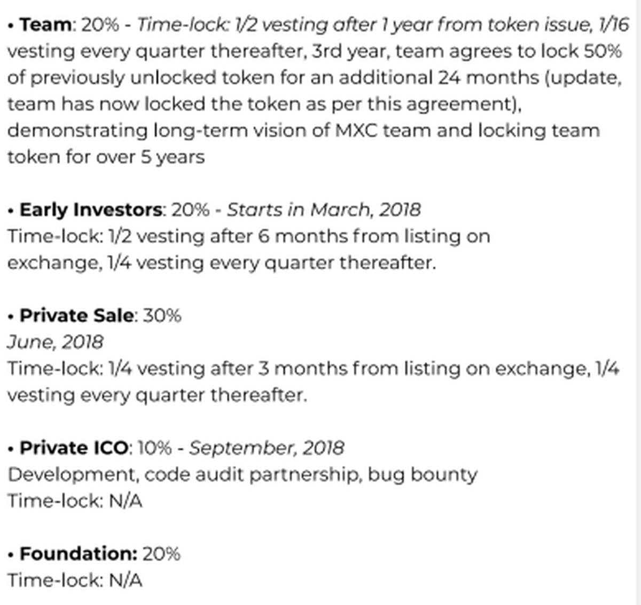Click the "Development, code audit partnership" line

click(x=243, y=475)
